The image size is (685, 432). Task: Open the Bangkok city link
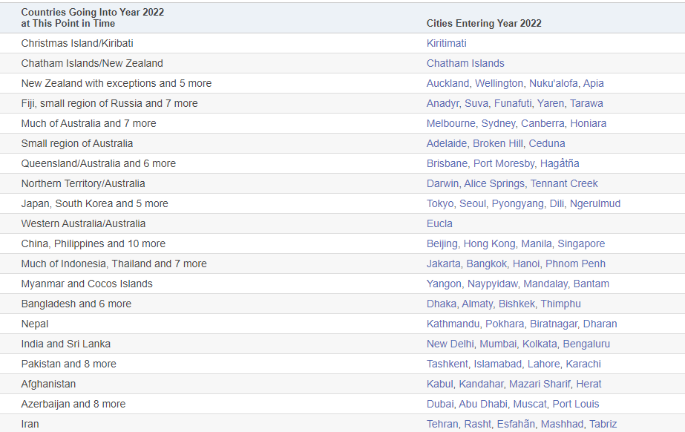[x=488, y=264]
